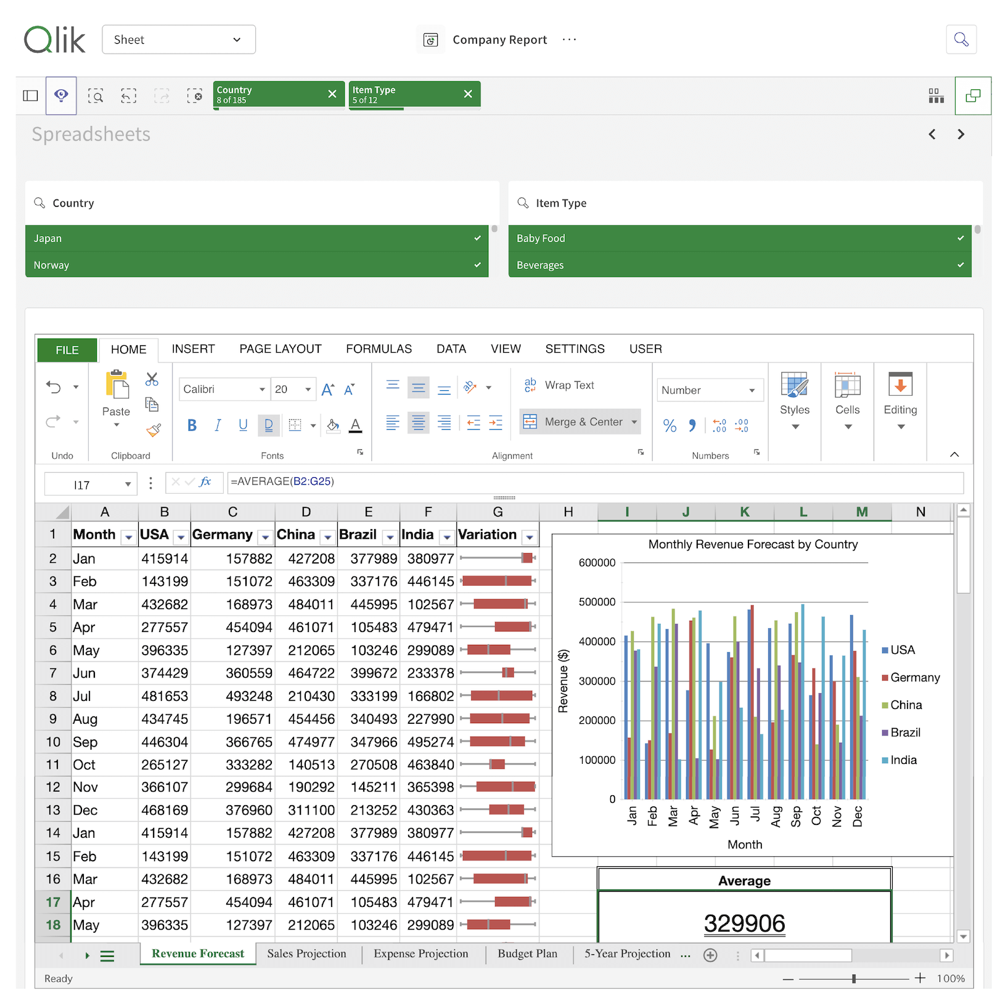Viewport: 1008px width, 1008px height.
Task: Toggle the Wrap Text option
Action: (559, 385)
